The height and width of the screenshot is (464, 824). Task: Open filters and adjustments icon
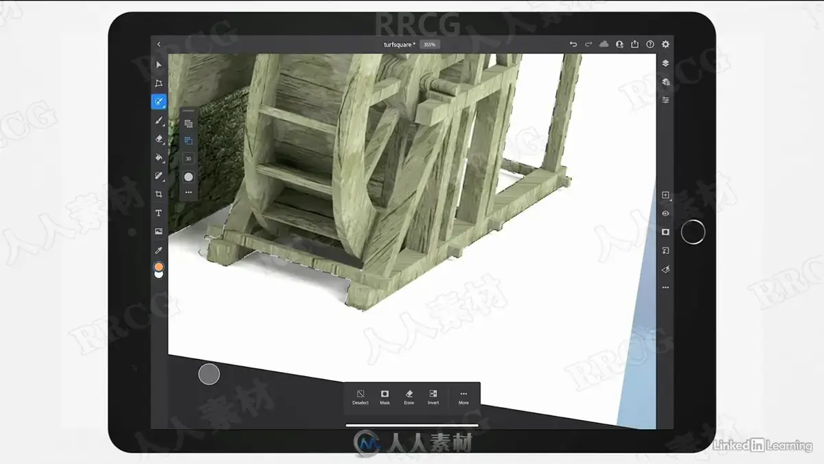coord(665,269)
